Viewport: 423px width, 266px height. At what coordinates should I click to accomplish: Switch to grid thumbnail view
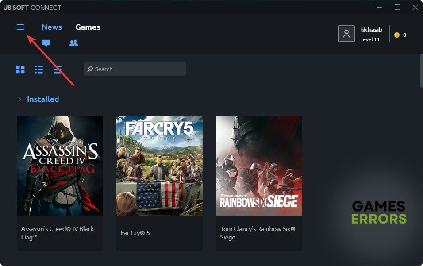[20, 69]
